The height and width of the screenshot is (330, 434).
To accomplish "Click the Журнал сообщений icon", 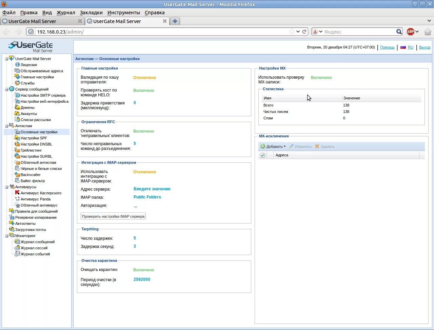I will point(17,241).
